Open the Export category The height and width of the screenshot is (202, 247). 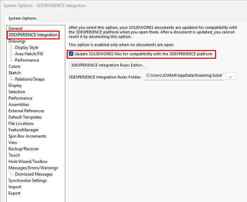(14, 193)
